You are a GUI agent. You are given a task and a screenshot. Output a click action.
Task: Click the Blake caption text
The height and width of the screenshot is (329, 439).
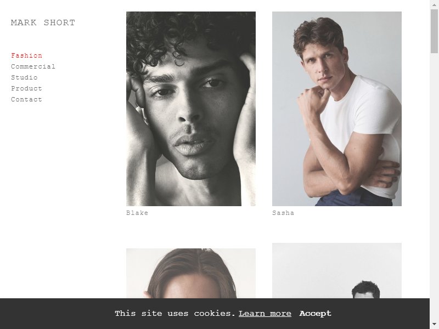coord(137,213)
